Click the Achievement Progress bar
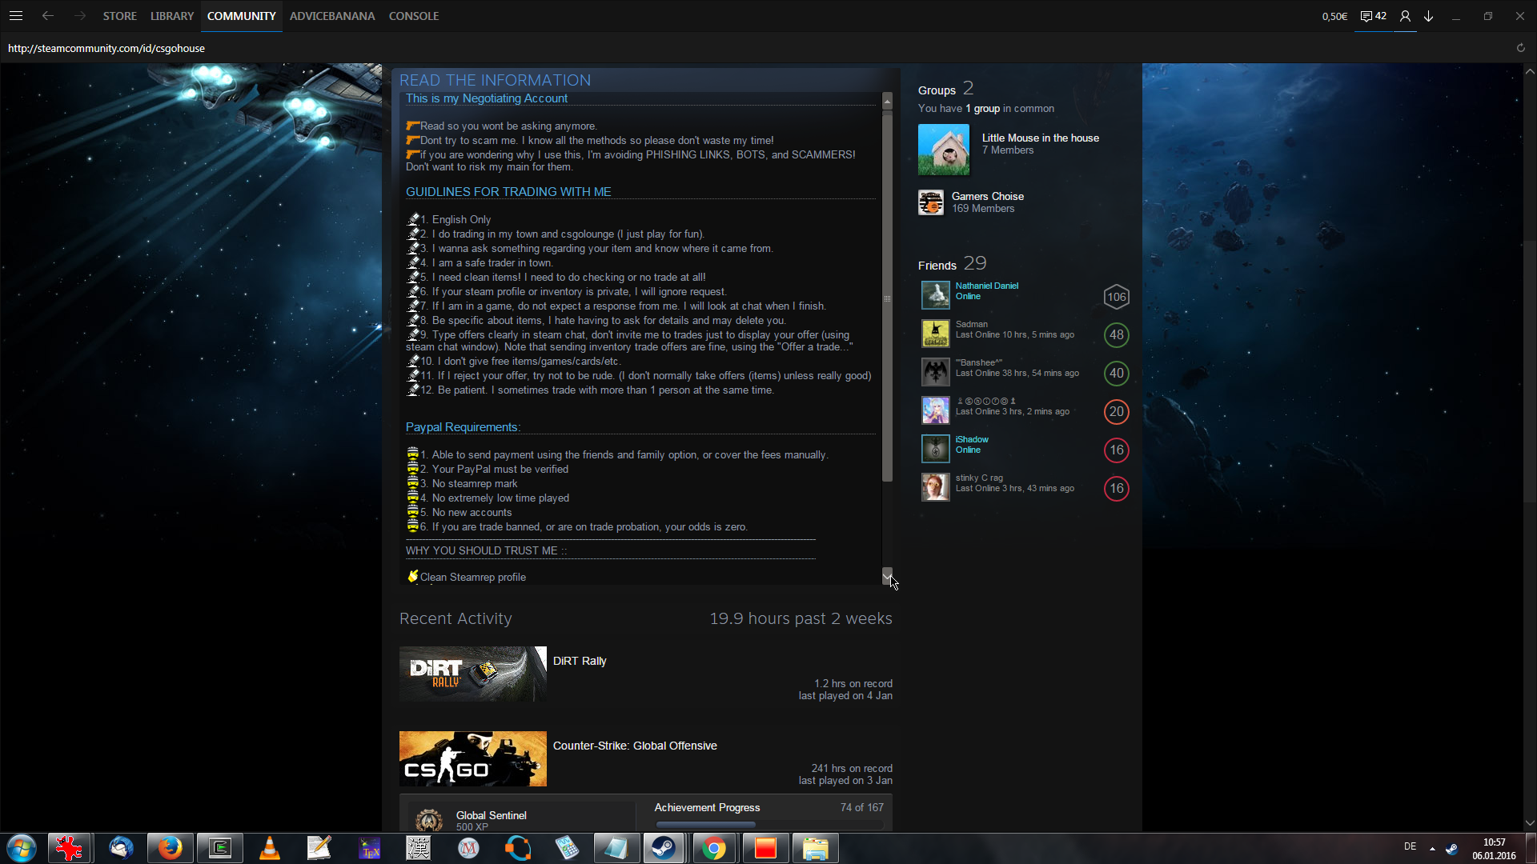Image resolution: width=1537 pixels, height=864 pixels. 768,824
